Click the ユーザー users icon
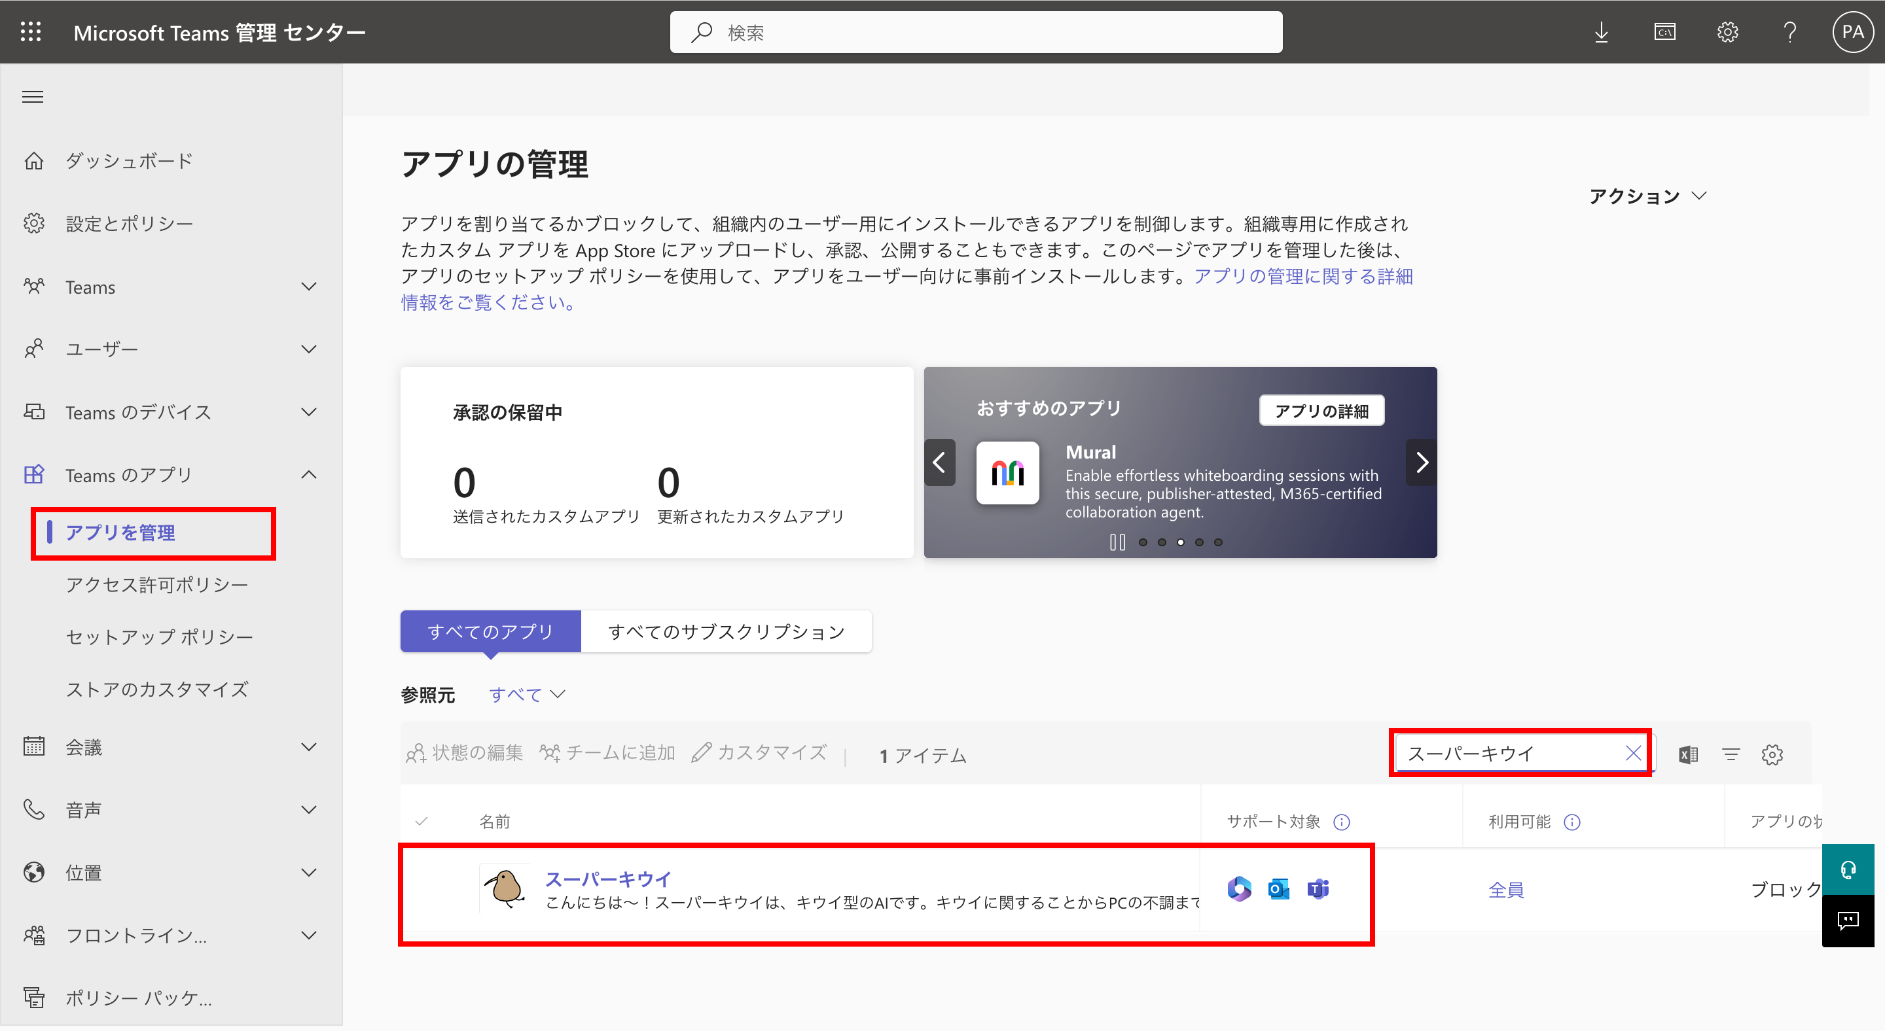 tap(33, 349)
